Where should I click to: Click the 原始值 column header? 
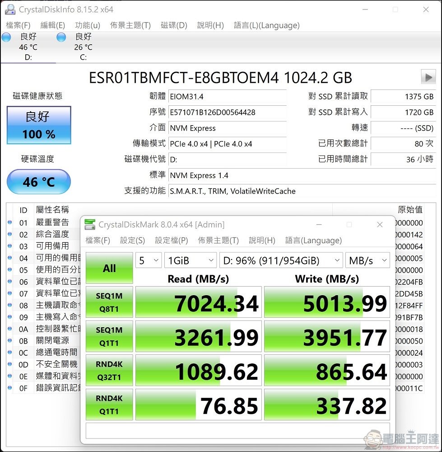(x=410, y=210)
